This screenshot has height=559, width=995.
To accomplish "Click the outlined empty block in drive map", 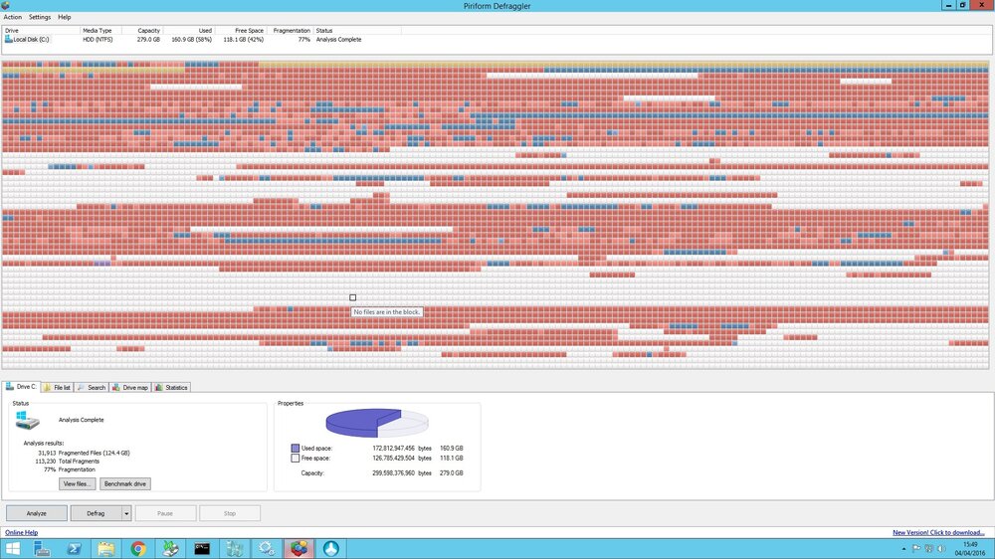I will [353, 297].
